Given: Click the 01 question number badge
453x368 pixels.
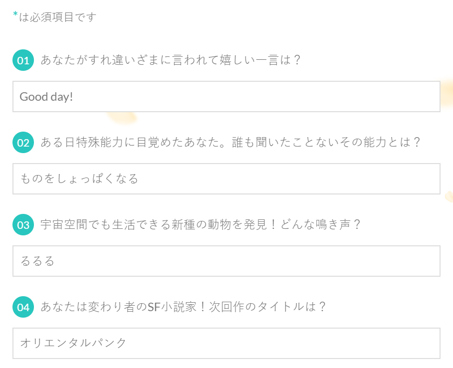Looking at the screenshot, I should tap(23, 60).
